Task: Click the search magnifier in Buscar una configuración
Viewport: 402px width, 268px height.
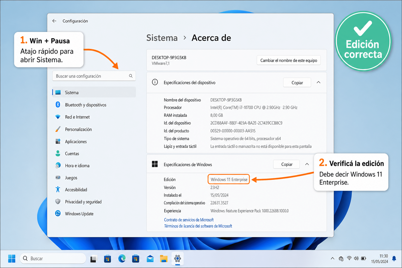Action: 131,76
